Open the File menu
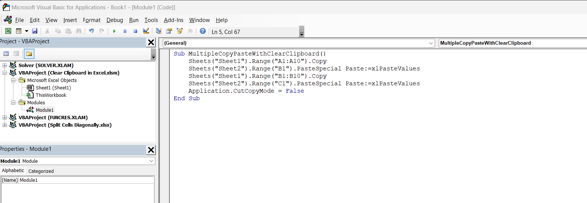This screenshot has height=203, width=587. coord(19,20)
